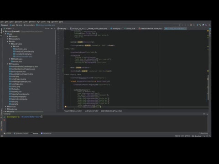Select HotelProperty.php in project tree

[17, 79]
